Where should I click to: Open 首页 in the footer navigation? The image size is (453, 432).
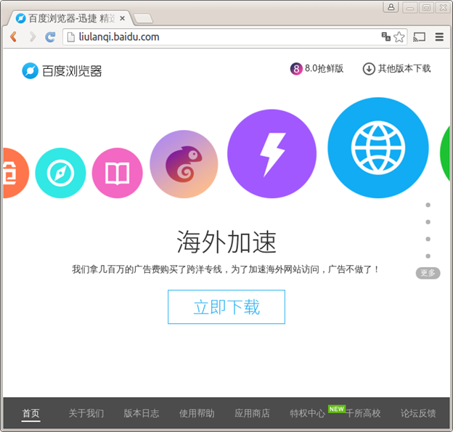click(31, 413)
